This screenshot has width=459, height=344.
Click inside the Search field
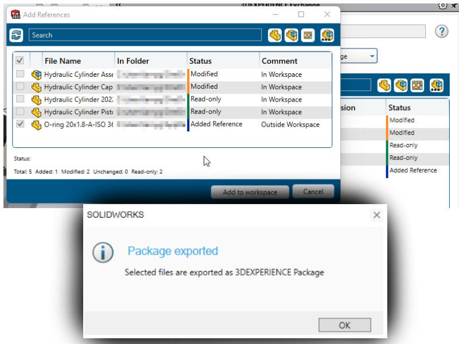(x=143, y=35)
